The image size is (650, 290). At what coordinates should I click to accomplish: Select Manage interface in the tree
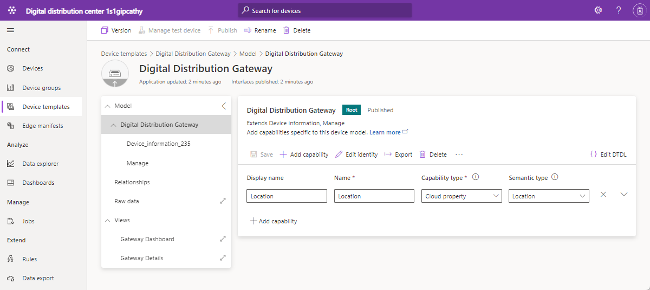point(137,163)
